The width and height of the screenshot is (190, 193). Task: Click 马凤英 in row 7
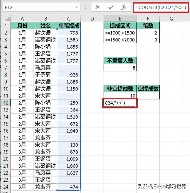[45, 68]
